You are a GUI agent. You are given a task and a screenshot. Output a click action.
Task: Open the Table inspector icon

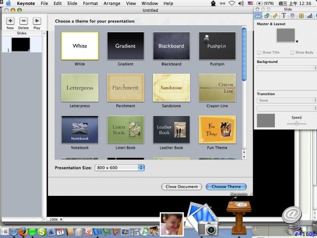pos(301,15)
